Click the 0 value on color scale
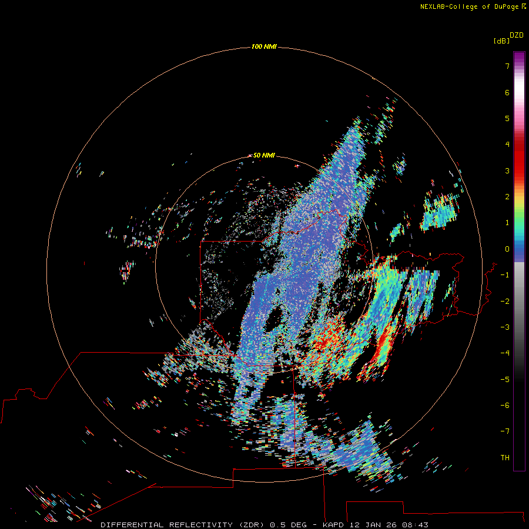 tap(507, 249)
